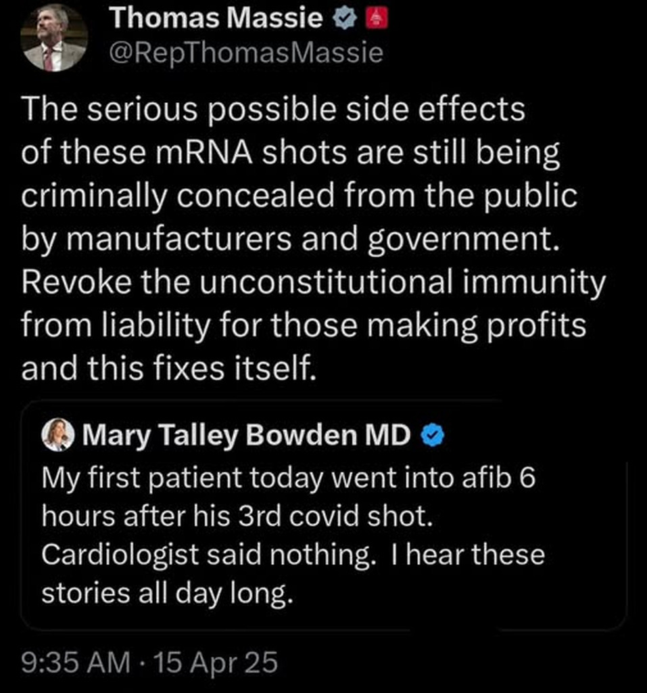Visit the @RepThomasMassie handle

point(246,52)
